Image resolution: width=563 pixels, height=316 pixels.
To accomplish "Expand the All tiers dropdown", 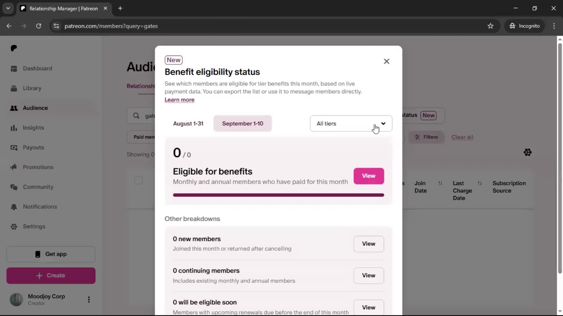I will click(351, 124).
